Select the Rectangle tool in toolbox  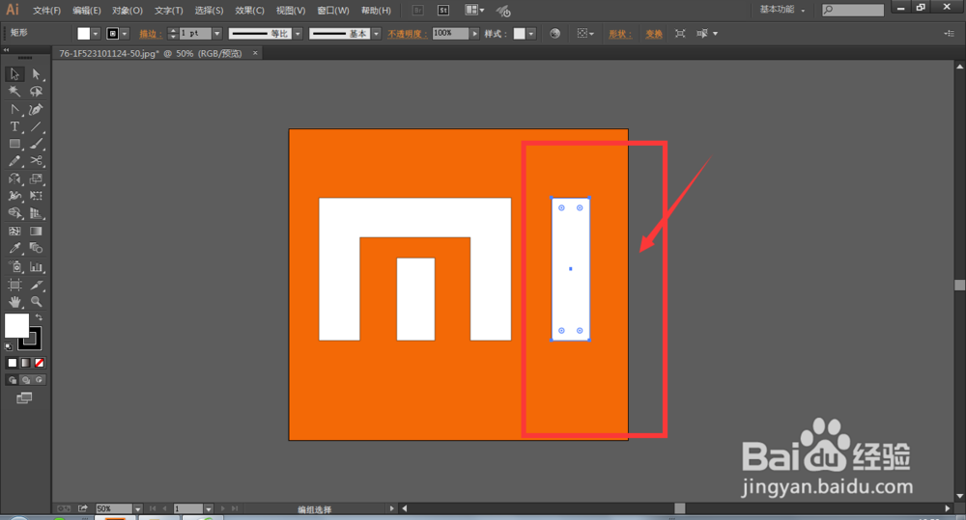pyautogui.click(x=14, y=144)
